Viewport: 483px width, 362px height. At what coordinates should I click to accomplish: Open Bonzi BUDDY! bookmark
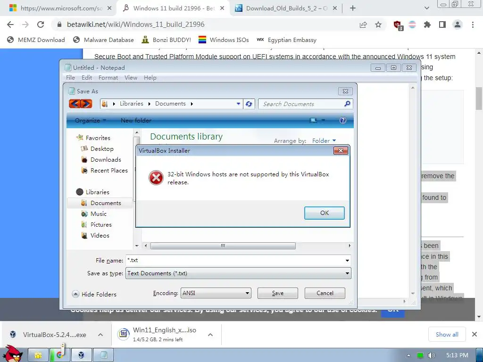point(167,40)
